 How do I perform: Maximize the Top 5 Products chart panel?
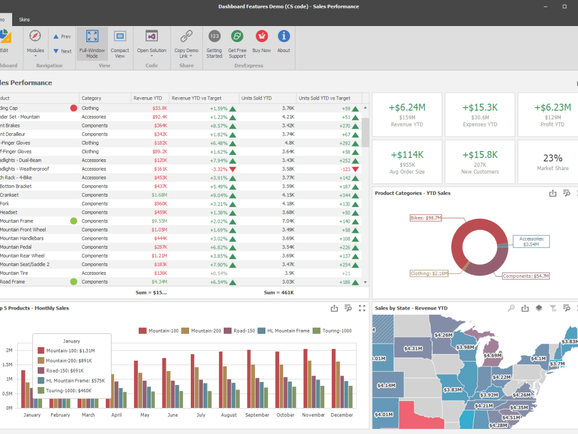[x=362, y=308]
